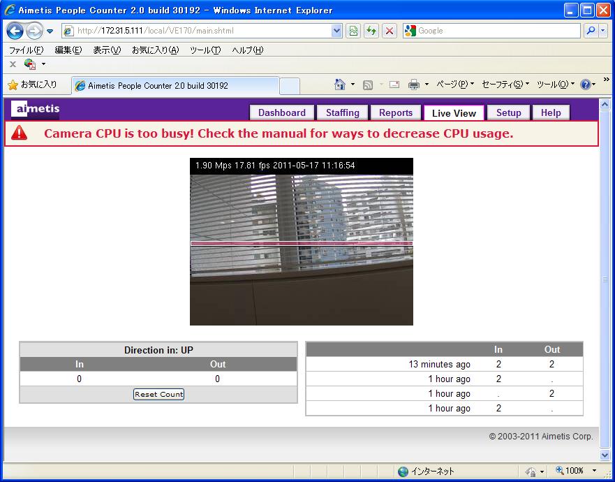Expand the zoom level dropdown arrow
Screen dimensions: 615x482
point(594,471)
